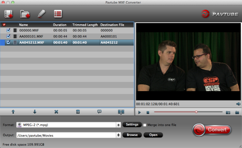This screenshot has width=242, height=148.
Task: Click destination file name AA045212
Action: (x=109, y=42)
